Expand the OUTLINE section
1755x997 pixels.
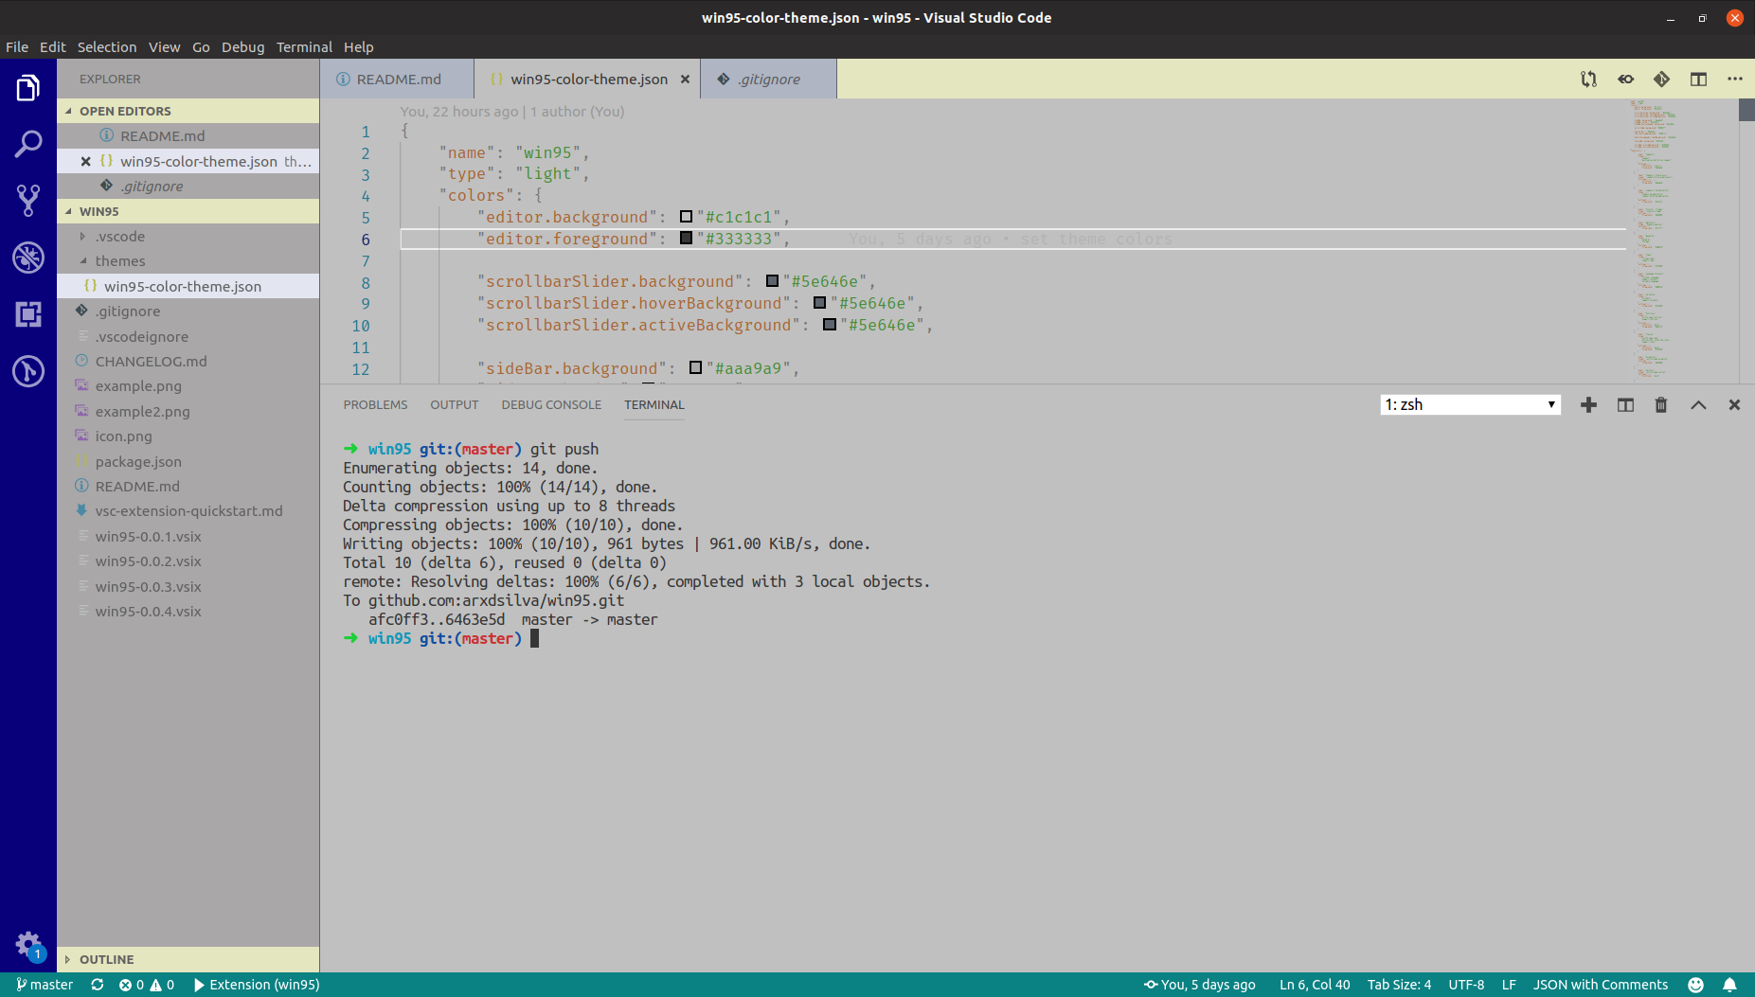[x=188, y=959]
